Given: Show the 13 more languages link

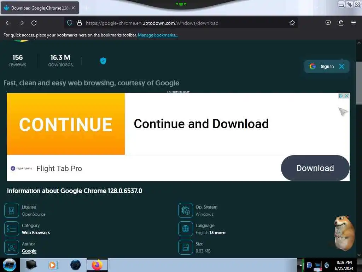Looking at the screenshot, I should coord(217,233).
